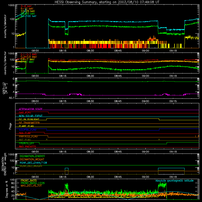Select the green 25-50 keV legend label
Viewport: 202px width, 202px height.
28,14
